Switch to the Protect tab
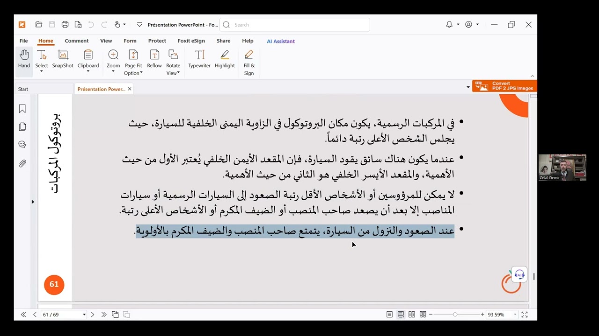The height and width of the screenshot is (336, 599). 157,41
